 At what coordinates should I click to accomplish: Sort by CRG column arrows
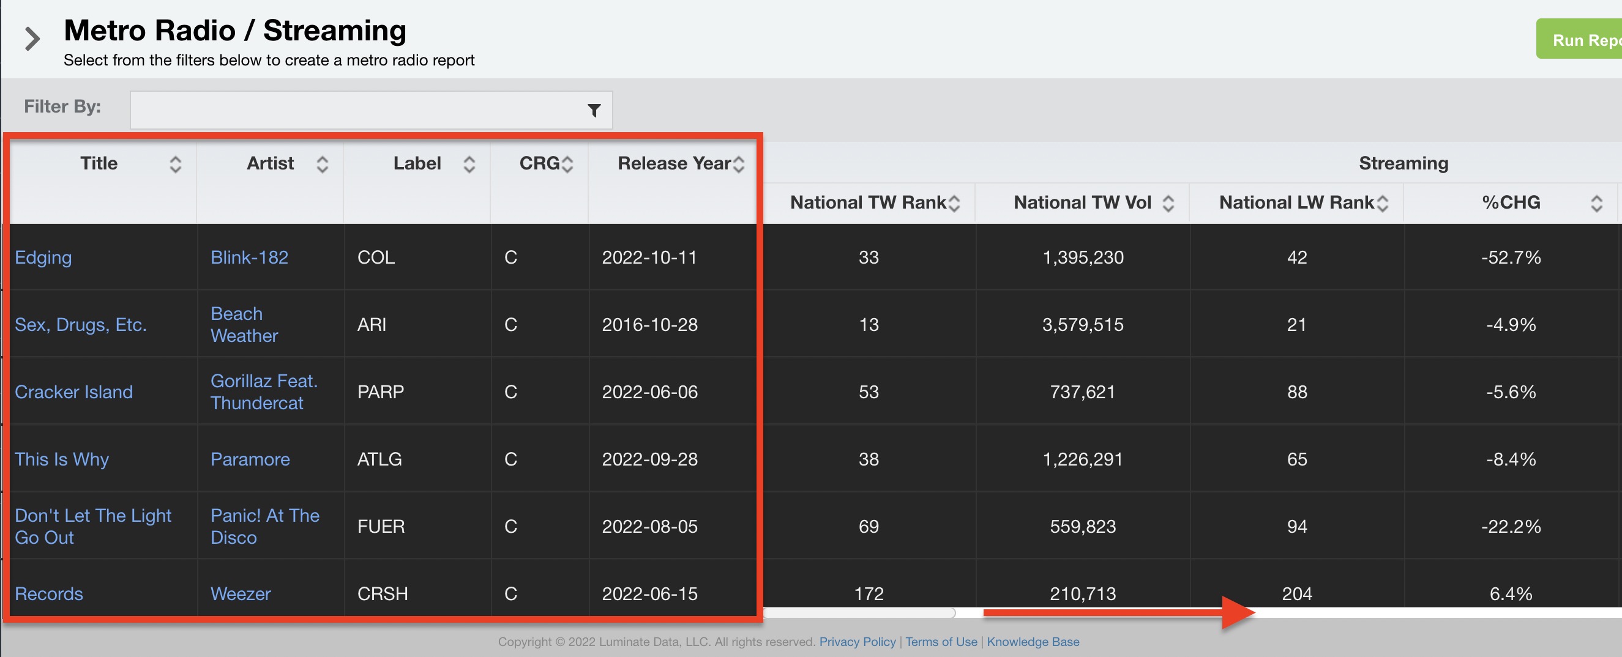pyautogui.click(x=567, y=165)
